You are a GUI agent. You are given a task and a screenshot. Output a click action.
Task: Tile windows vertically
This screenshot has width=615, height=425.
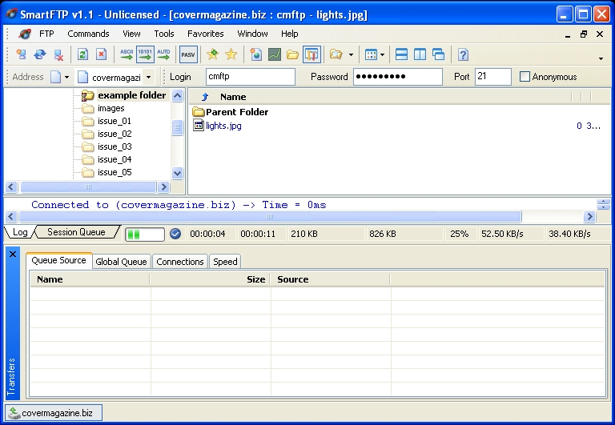coord(420,54)
